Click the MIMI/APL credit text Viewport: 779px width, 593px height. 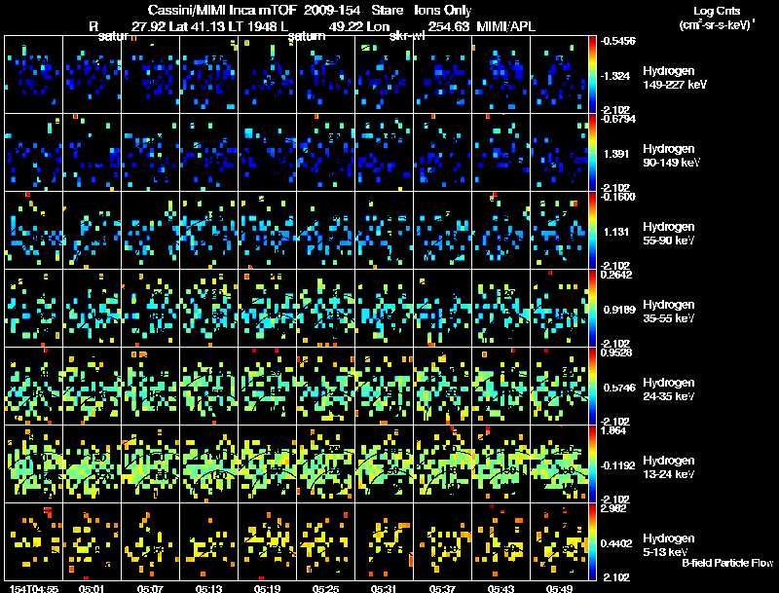tap(505, 26)
